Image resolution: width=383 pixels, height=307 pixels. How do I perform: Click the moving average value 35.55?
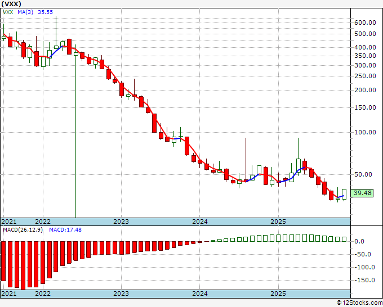click(x=45, y=12)
